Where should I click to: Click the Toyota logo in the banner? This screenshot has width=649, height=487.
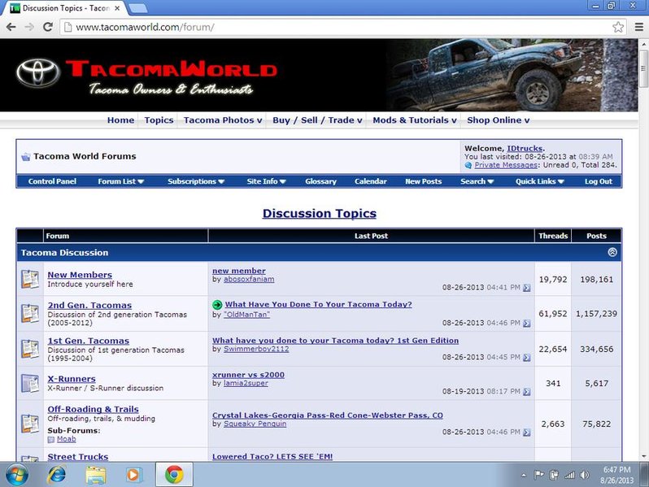click(x=37, y=73)
